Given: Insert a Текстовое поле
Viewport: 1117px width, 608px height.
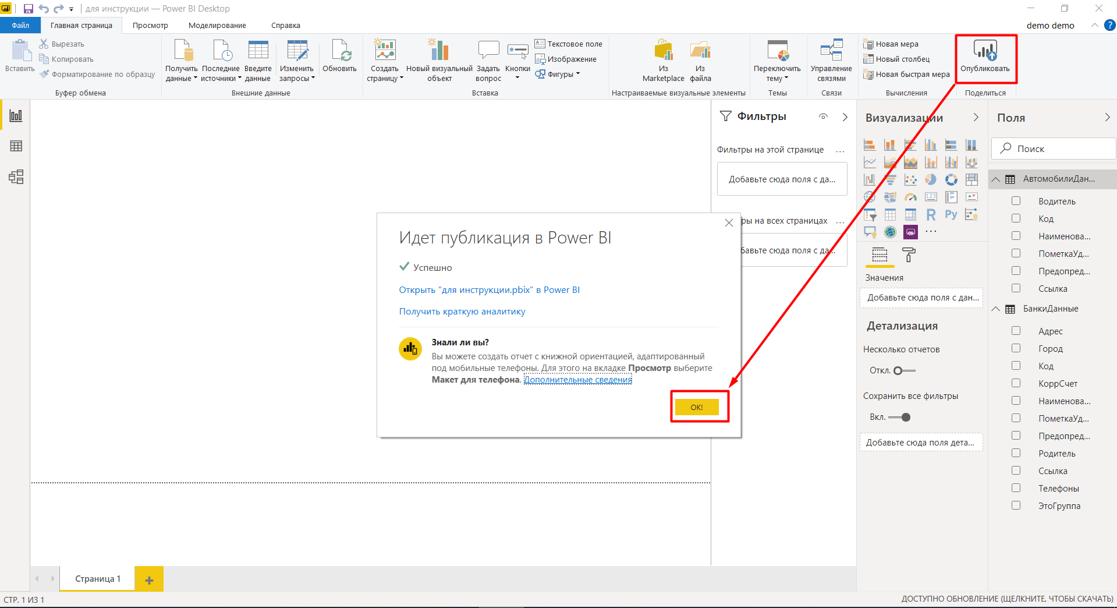Looking at the screenshot, I should tap(569, 44).
